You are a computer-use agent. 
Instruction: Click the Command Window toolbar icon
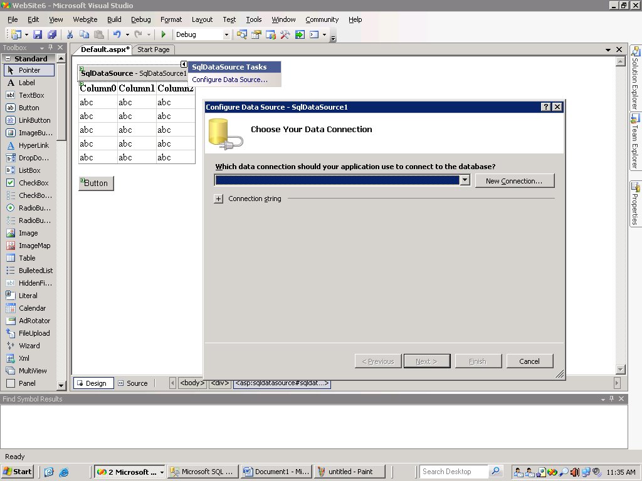pos(314,35)
